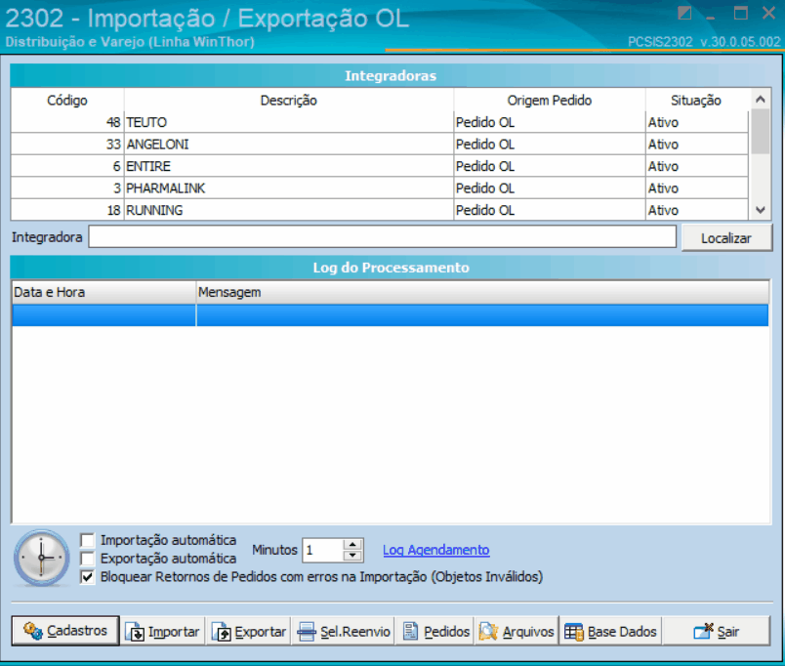Open the Log Agendamento link
This screenshot has height=666, width=785.
pos(436,550)
